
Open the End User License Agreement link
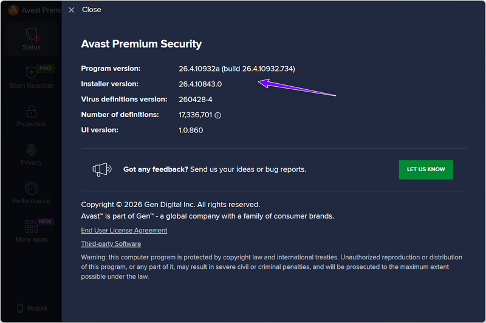tap(124, 231)
